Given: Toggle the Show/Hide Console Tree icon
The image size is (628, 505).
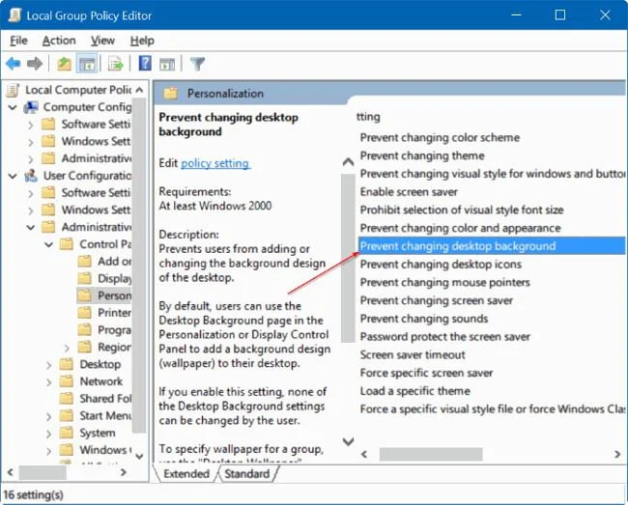Looking at the screenshot, I should [x=87, y=63].
